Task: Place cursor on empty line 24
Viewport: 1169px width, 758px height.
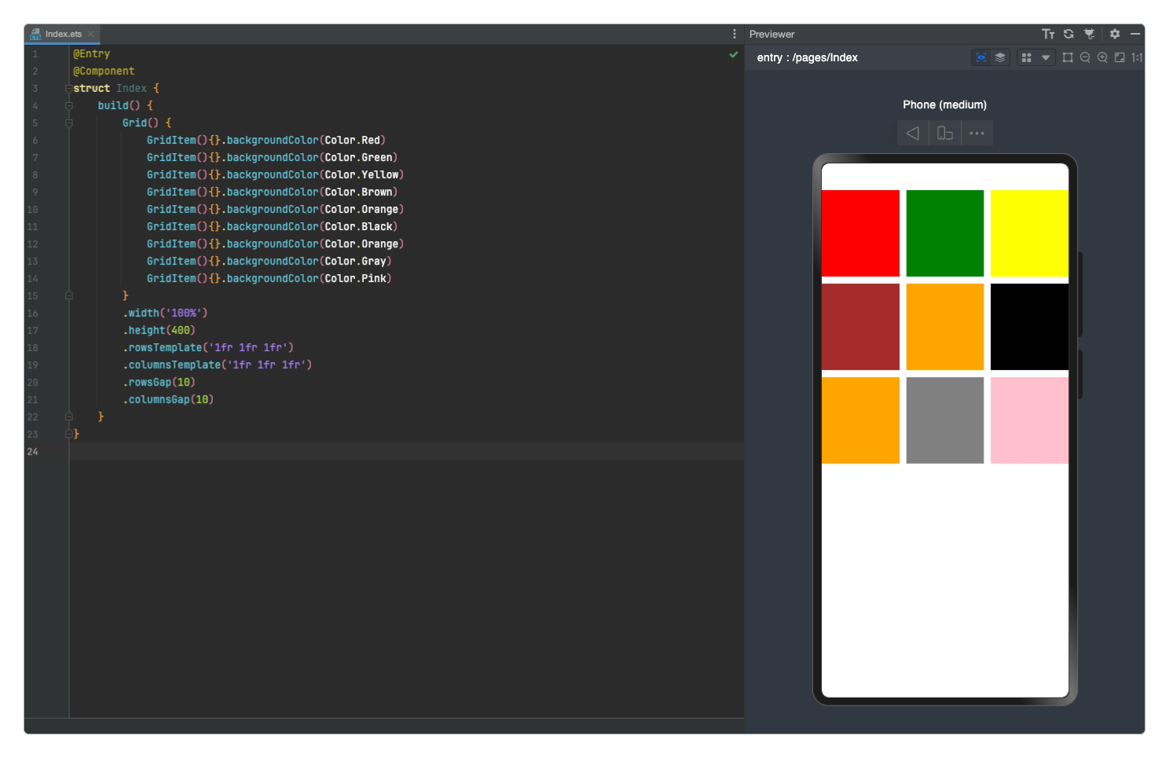Action: pos(406,452)
